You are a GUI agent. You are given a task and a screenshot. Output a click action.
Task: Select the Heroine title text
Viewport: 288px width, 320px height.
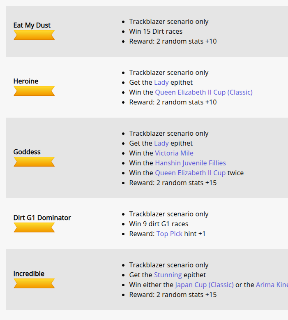coord(26,81)
